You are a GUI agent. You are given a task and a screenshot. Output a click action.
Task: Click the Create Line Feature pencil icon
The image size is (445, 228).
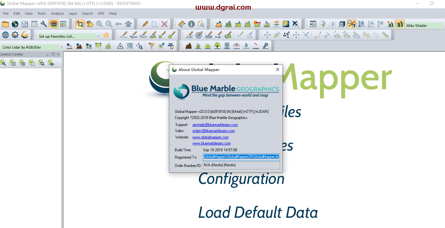point(134,35)
